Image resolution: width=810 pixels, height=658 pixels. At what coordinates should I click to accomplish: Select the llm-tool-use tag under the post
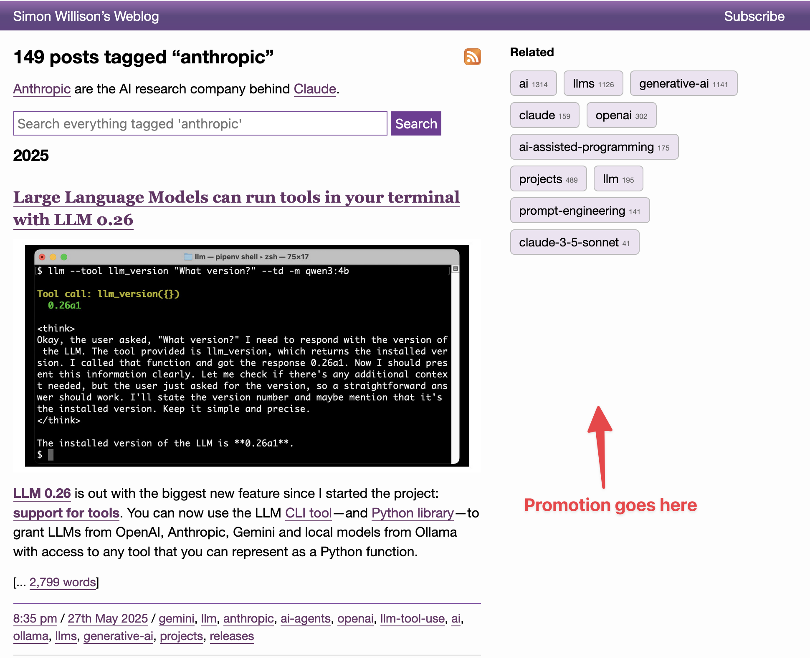click(413, 618)
